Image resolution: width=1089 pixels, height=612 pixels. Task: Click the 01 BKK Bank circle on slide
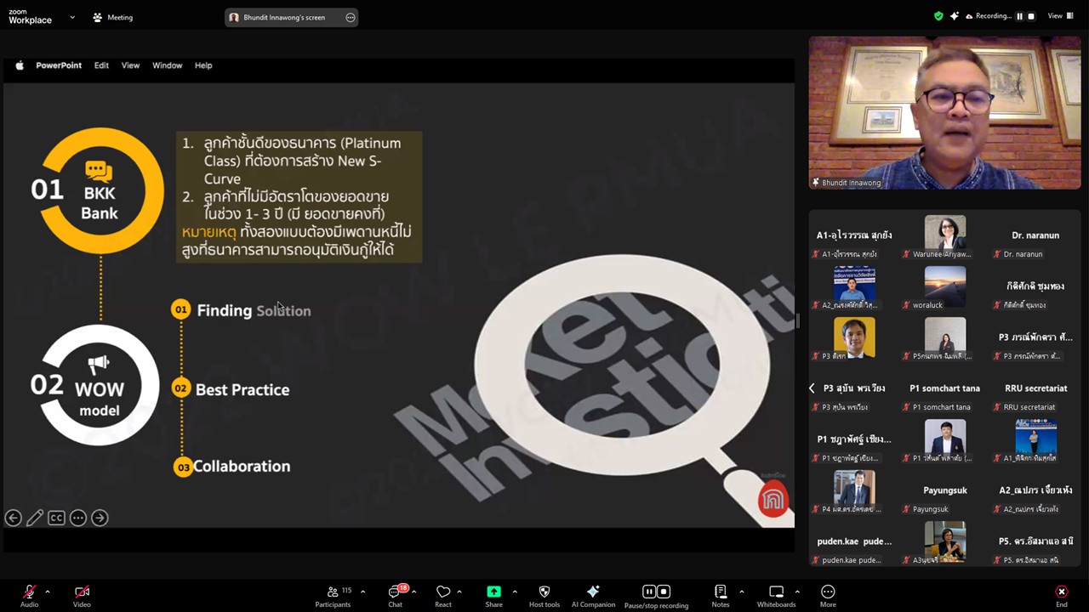pos(100,191)
